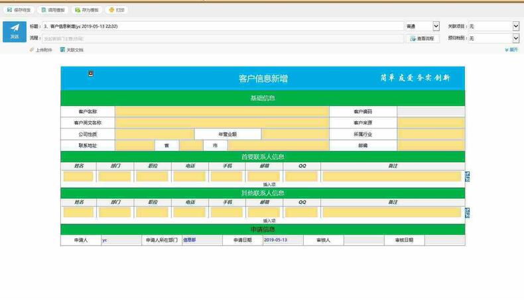Open 调用模板 template toolbar button
This screenshot has height=300, width=524.
tap(53, 10)
